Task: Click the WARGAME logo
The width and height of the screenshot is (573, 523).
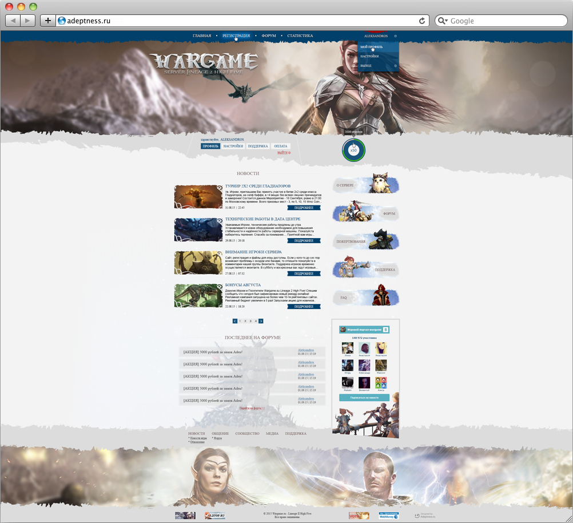Action: point(204,64)
